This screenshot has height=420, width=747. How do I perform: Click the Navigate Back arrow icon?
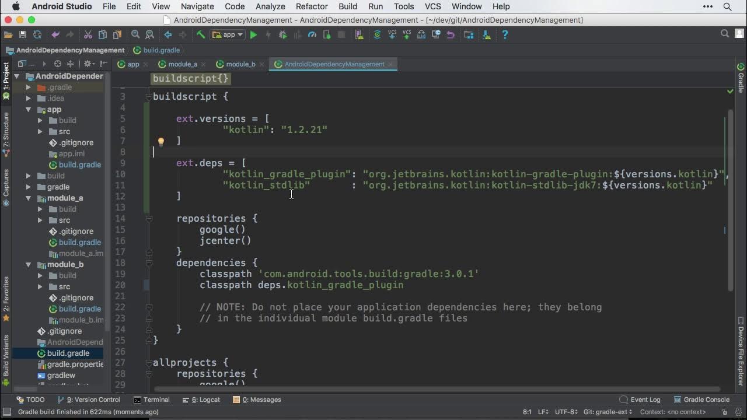tap(168, 35)
